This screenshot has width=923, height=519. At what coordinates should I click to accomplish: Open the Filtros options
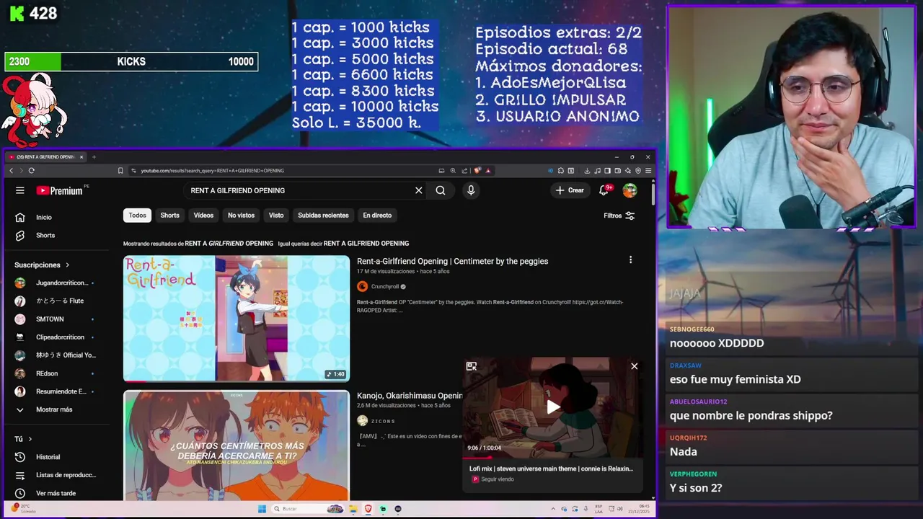tap(619, 216)
